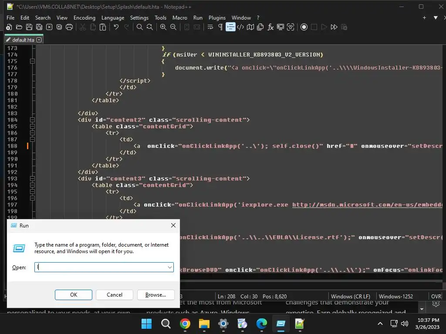Collapse fold marker at line 184
The image size is (446, 334).
point(32,120)
